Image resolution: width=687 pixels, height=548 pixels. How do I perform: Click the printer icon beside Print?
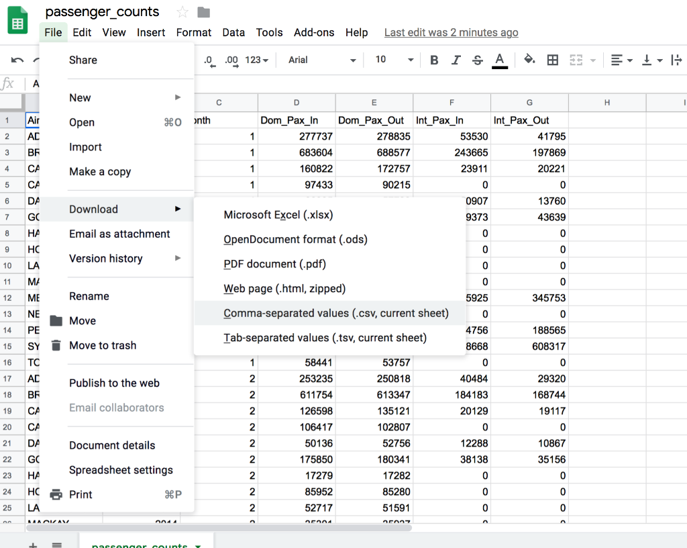[x=56, y=494]
